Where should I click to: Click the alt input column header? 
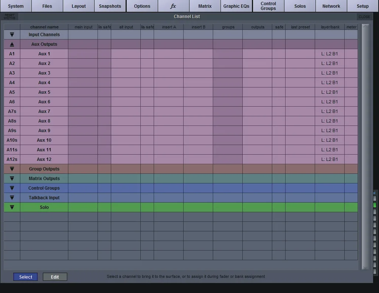pos(126,27)
